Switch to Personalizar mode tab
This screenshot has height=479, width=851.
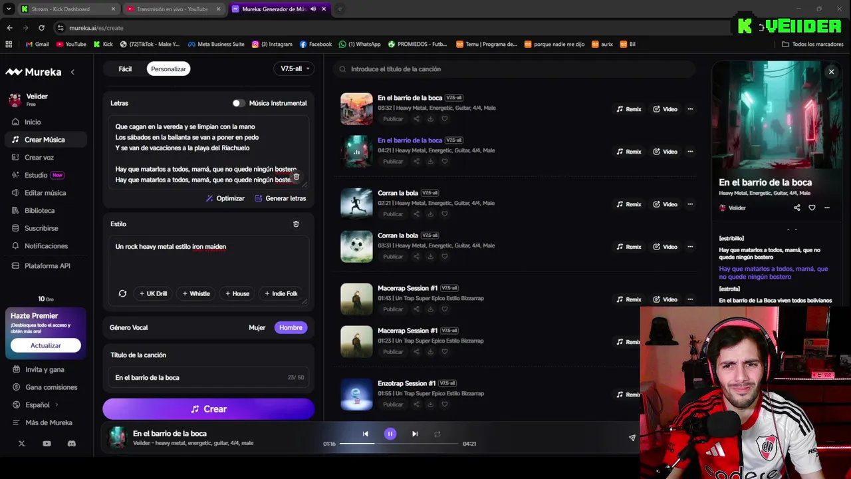[168, 69]
